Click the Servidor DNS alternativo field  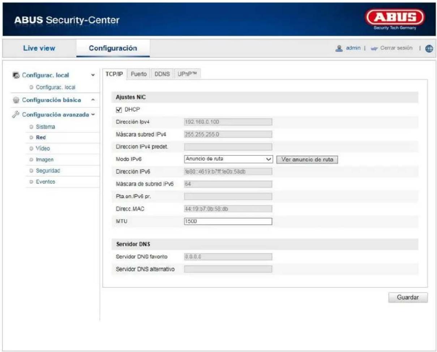[x=228, y=269]
